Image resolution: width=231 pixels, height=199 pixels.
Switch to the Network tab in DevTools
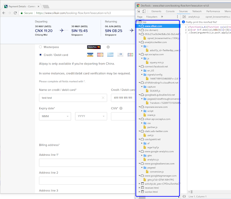[197, 11]
